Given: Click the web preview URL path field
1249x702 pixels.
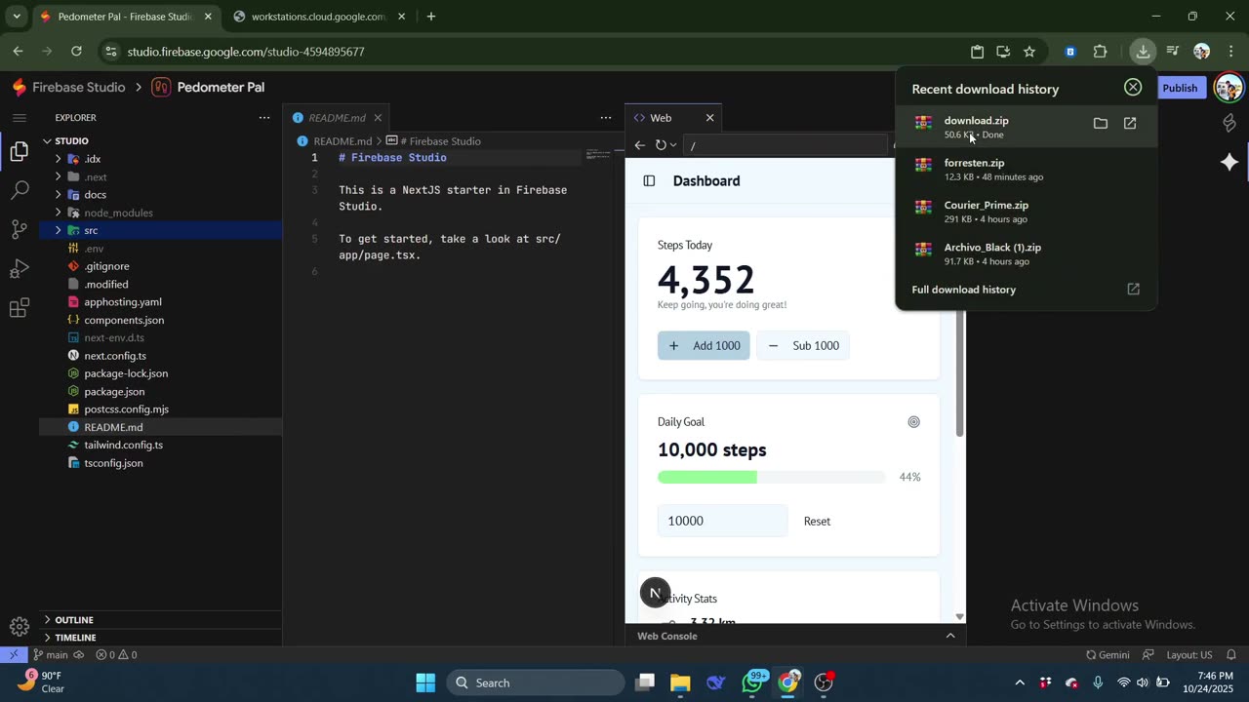Looking at the screenshot, I should (786, 145).
